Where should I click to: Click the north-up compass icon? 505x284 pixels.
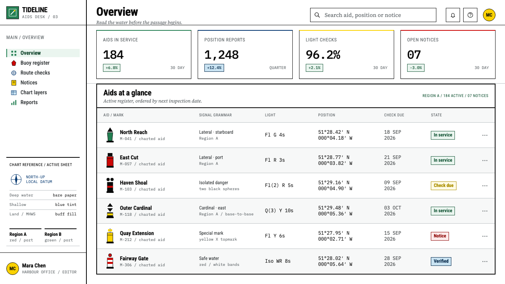tap(16, 179)
